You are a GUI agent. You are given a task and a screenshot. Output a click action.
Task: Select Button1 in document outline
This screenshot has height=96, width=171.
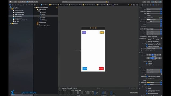43,14
